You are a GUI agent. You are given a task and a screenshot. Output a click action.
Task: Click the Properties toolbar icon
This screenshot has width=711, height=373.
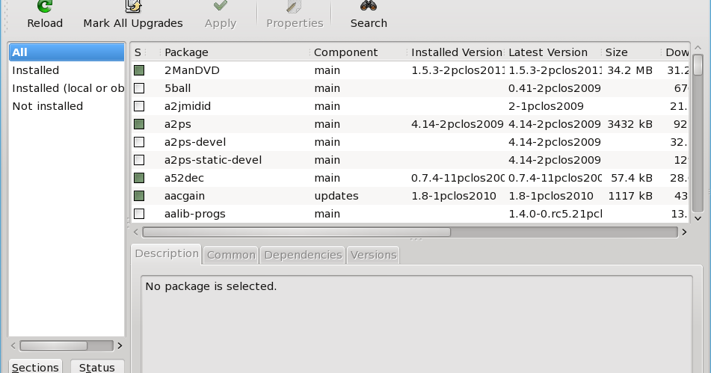tap(295, 6)
